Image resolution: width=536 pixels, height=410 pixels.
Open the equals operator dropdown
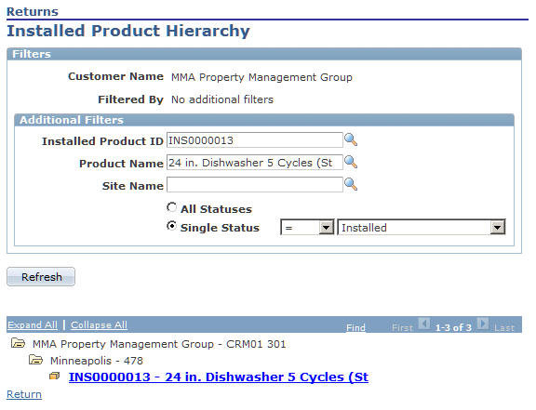pos(307,227)
